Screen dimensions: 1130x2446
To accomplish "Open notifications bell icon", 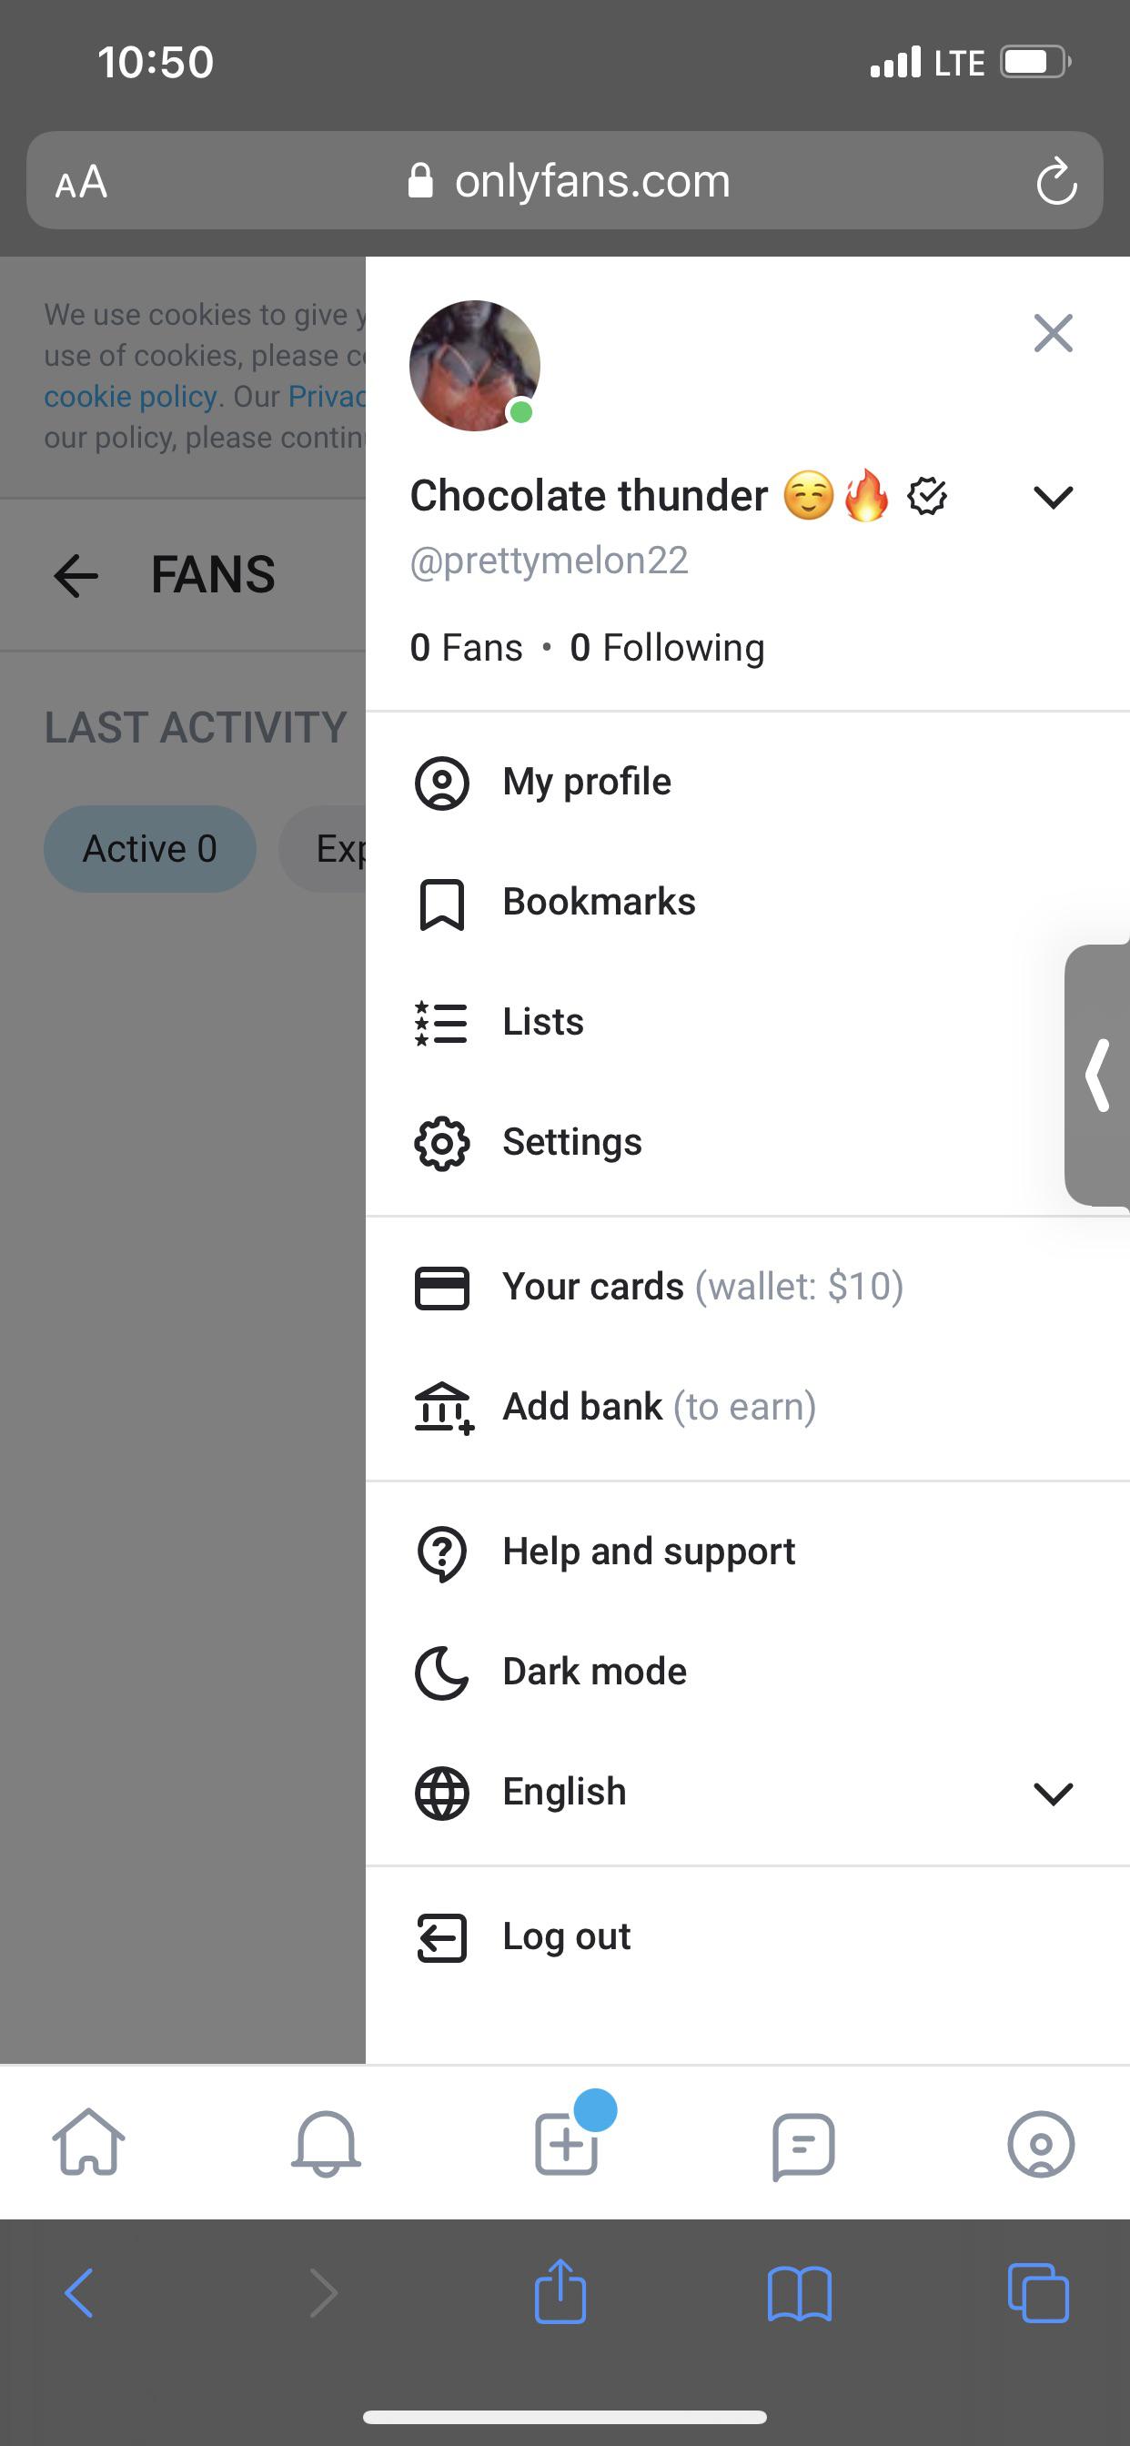I will 326,2143.
